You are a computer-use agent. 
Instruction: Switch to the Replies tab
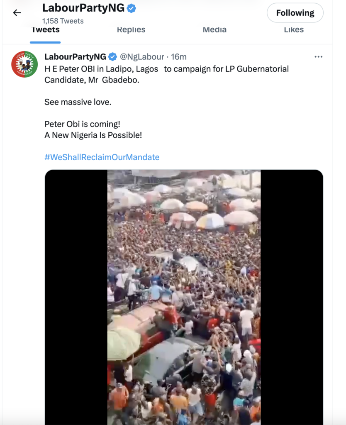pos(131,29)
